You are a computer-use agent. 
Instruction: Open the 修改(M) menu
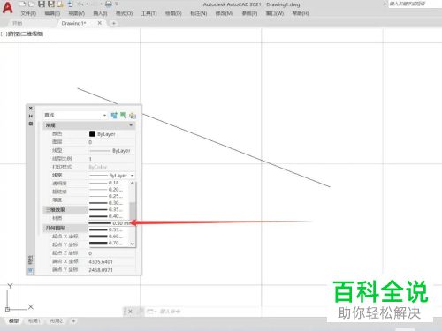coord(225,13)
